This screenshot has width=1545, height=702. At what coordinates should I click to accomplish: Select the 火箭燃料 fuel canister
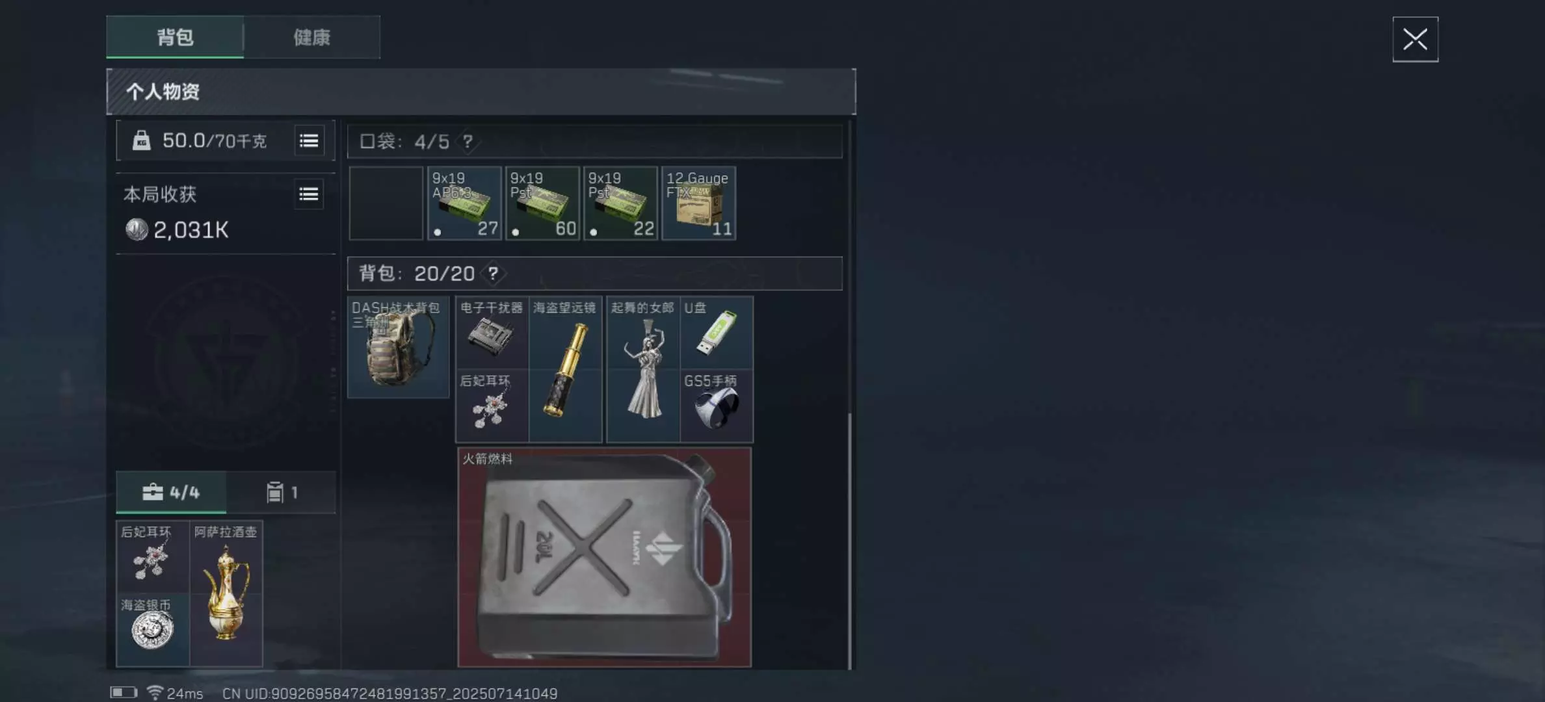605,557
